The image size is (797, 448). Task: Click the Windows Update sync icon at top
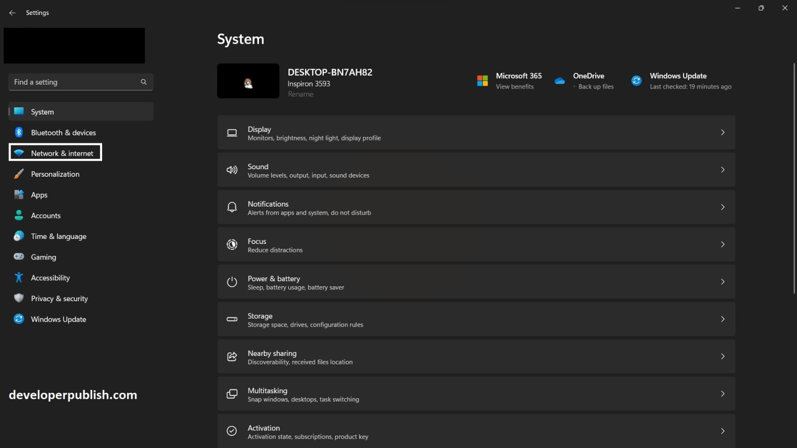pyautogui.click(x=637, y=81)
